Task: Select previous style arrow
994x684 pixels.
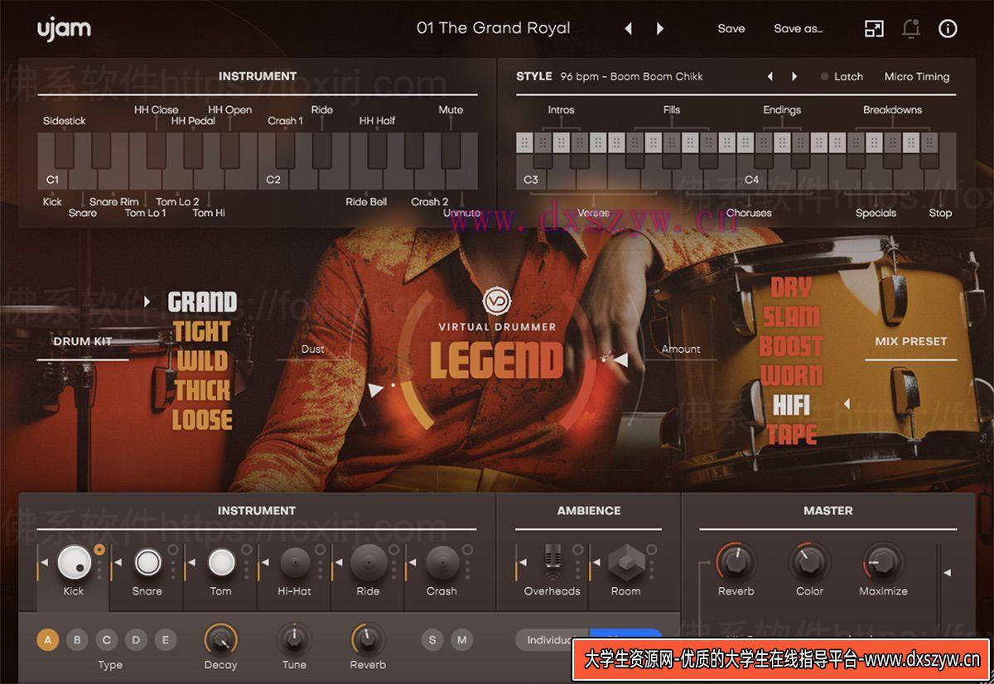Action: 770,76
